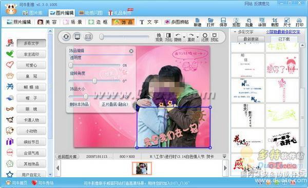
Task: Switch to the 边框 tab
Action: 99,22
